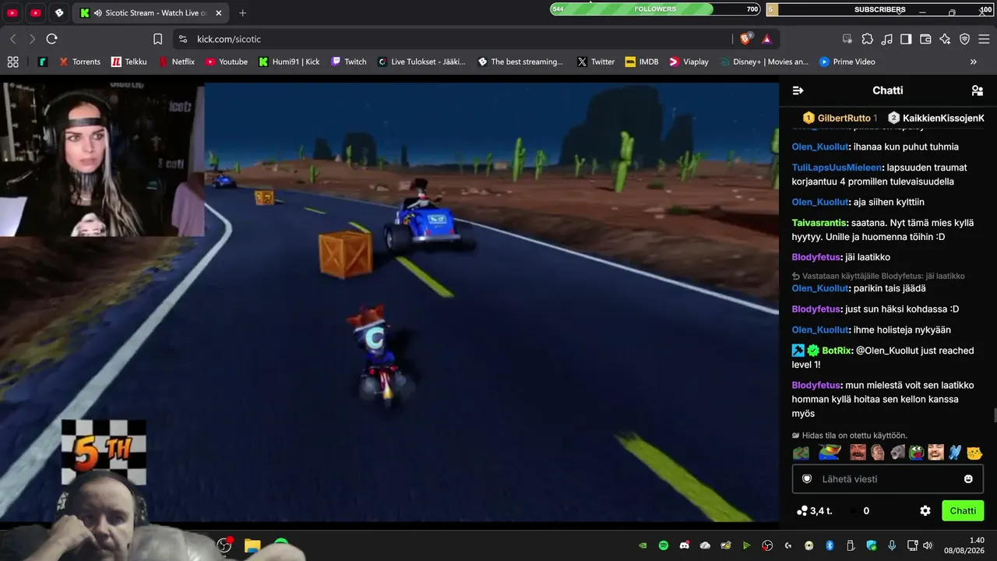Screen dimensions: 997x561
Task: Open File Explorer from the taskbar
Action: 252,545
